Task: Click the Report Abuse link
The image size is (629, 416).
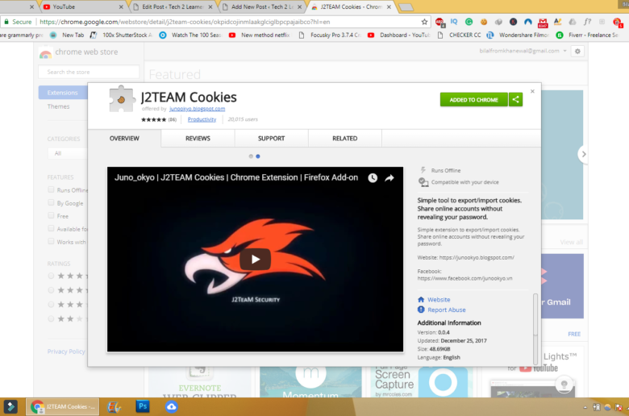Action: point(447,310)
